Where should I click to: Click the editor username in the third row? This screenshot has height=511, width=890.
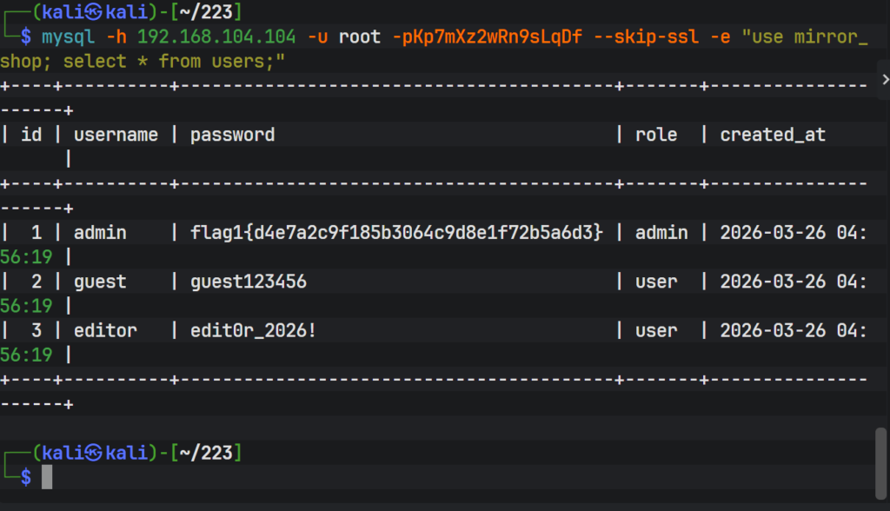(x=105, y=330)
